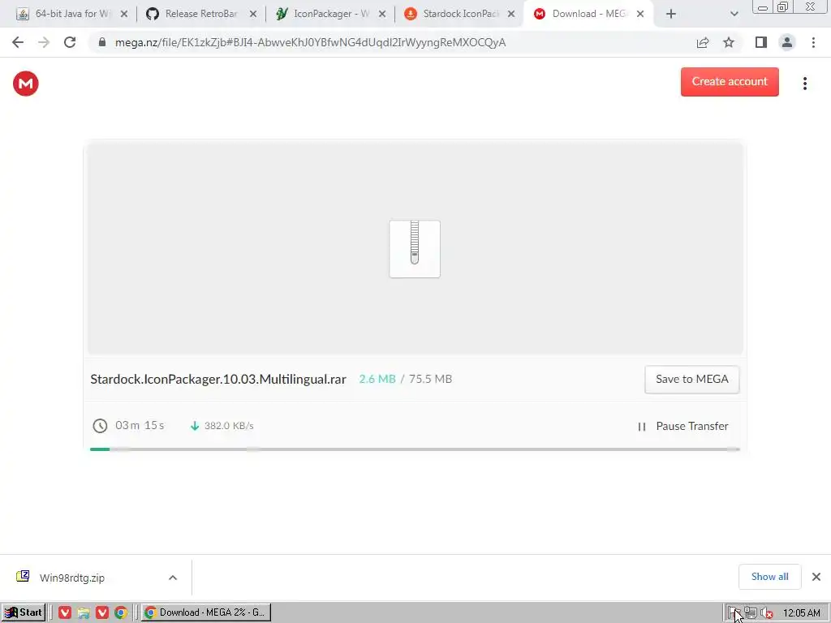Close the Release RetroBar tab

click(x=253, y=15)
